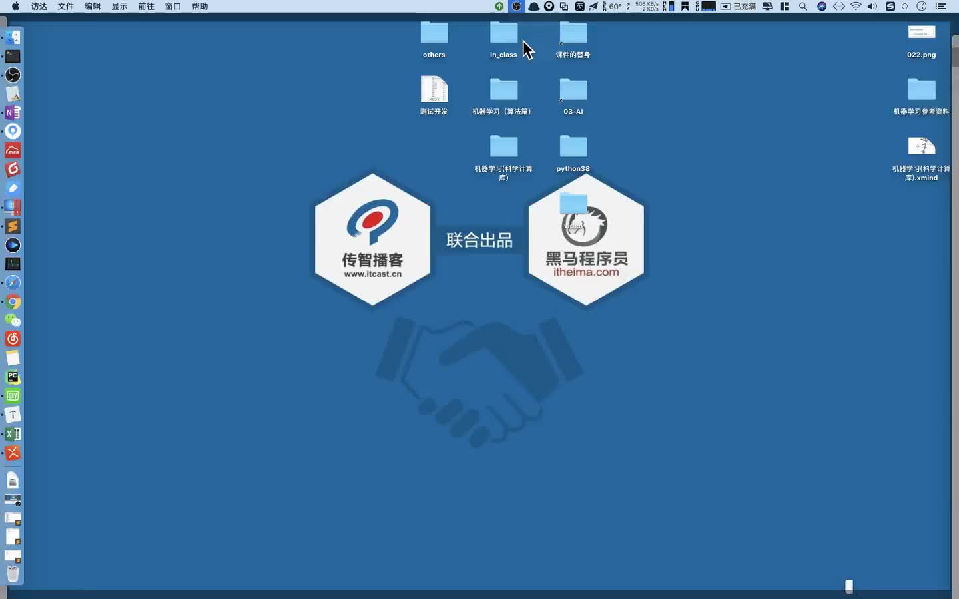Select the 022.png image file
The width and height of the screenshot is (959, 599).
922,40
